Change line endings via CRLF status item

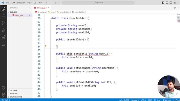[150, 100]
